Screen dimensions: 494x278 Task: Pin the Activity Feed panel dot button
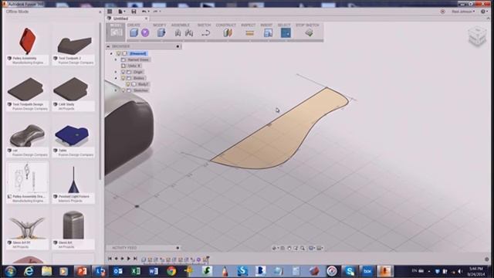[178, 248]
